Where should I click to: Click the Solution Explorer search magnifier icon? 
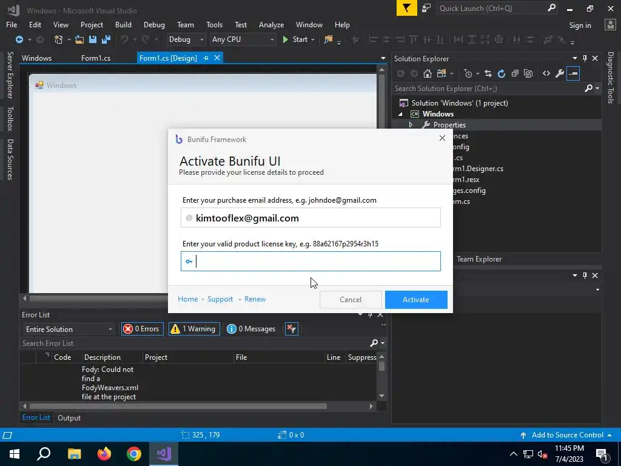588,89
